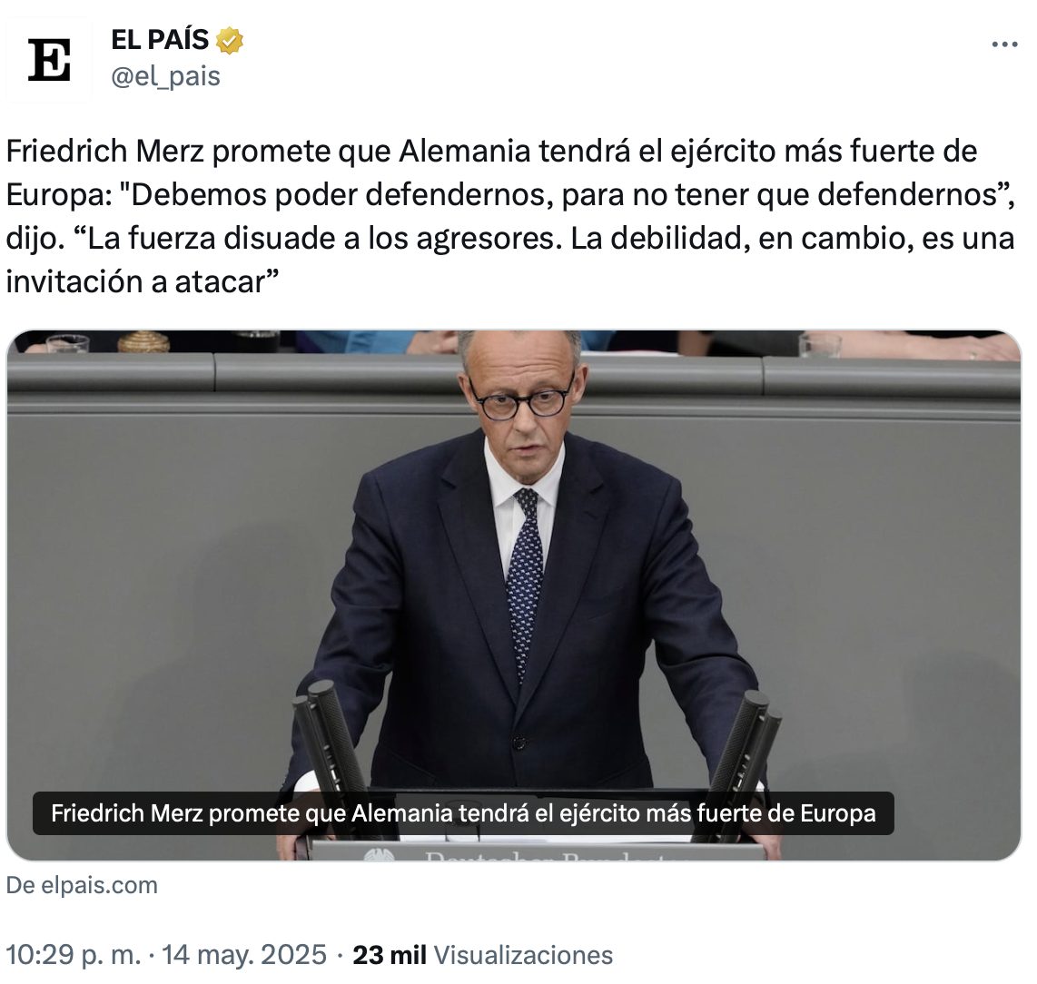Screen dimensions: 1037x984
Task: Click the quote 'invitación a atacar' in tweet
Action: 143,281
